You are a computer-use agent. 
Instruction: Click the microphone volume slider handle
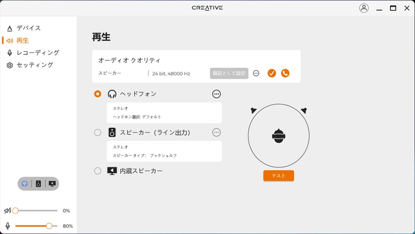coord(49,226)
